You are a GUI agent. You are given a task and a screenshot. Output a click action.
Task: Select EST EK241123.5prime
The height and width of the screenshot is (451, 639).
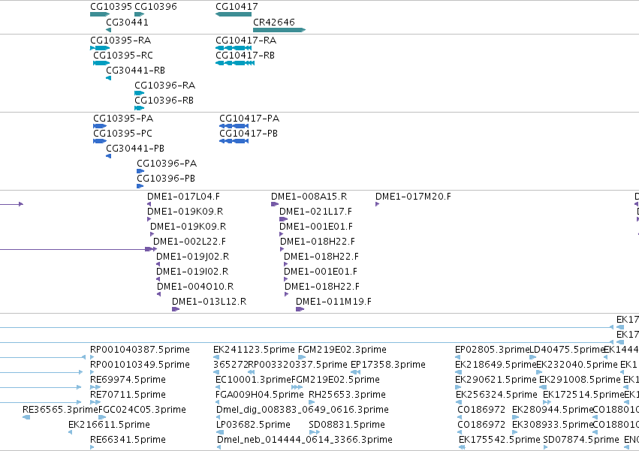point(216,357)
